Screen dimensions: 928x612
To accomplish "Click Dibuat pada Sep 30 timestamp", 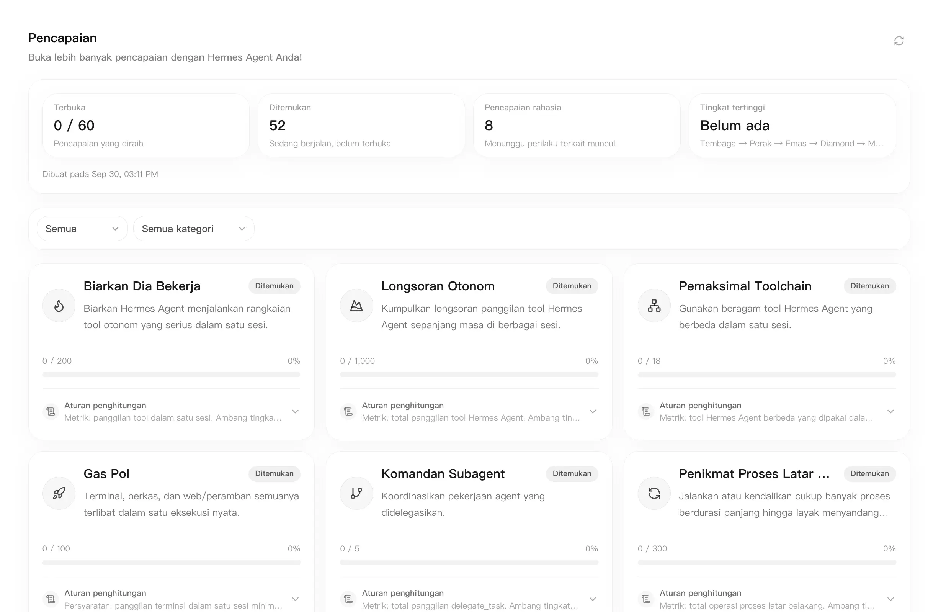I will click(x=100, y=174).
